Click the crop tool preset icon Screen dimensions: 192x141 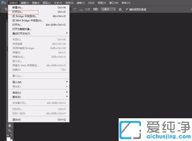click(6, 9)
